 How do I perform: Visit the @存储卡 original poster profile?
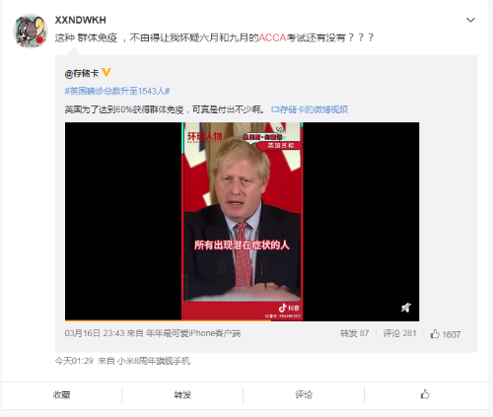coord(82,73)
